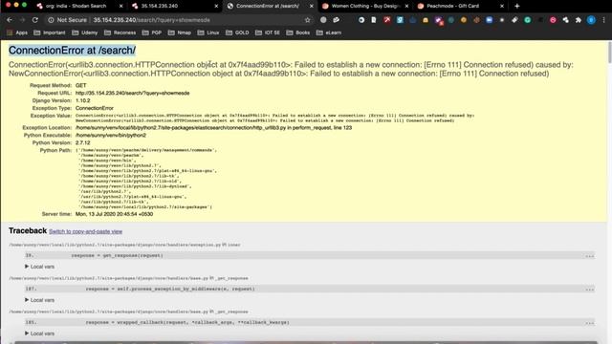Image resolution: width=612 pixels, height=344 pixels.
Task: Click the page vertical scrollbar thumb
Action: coord(610,53)
